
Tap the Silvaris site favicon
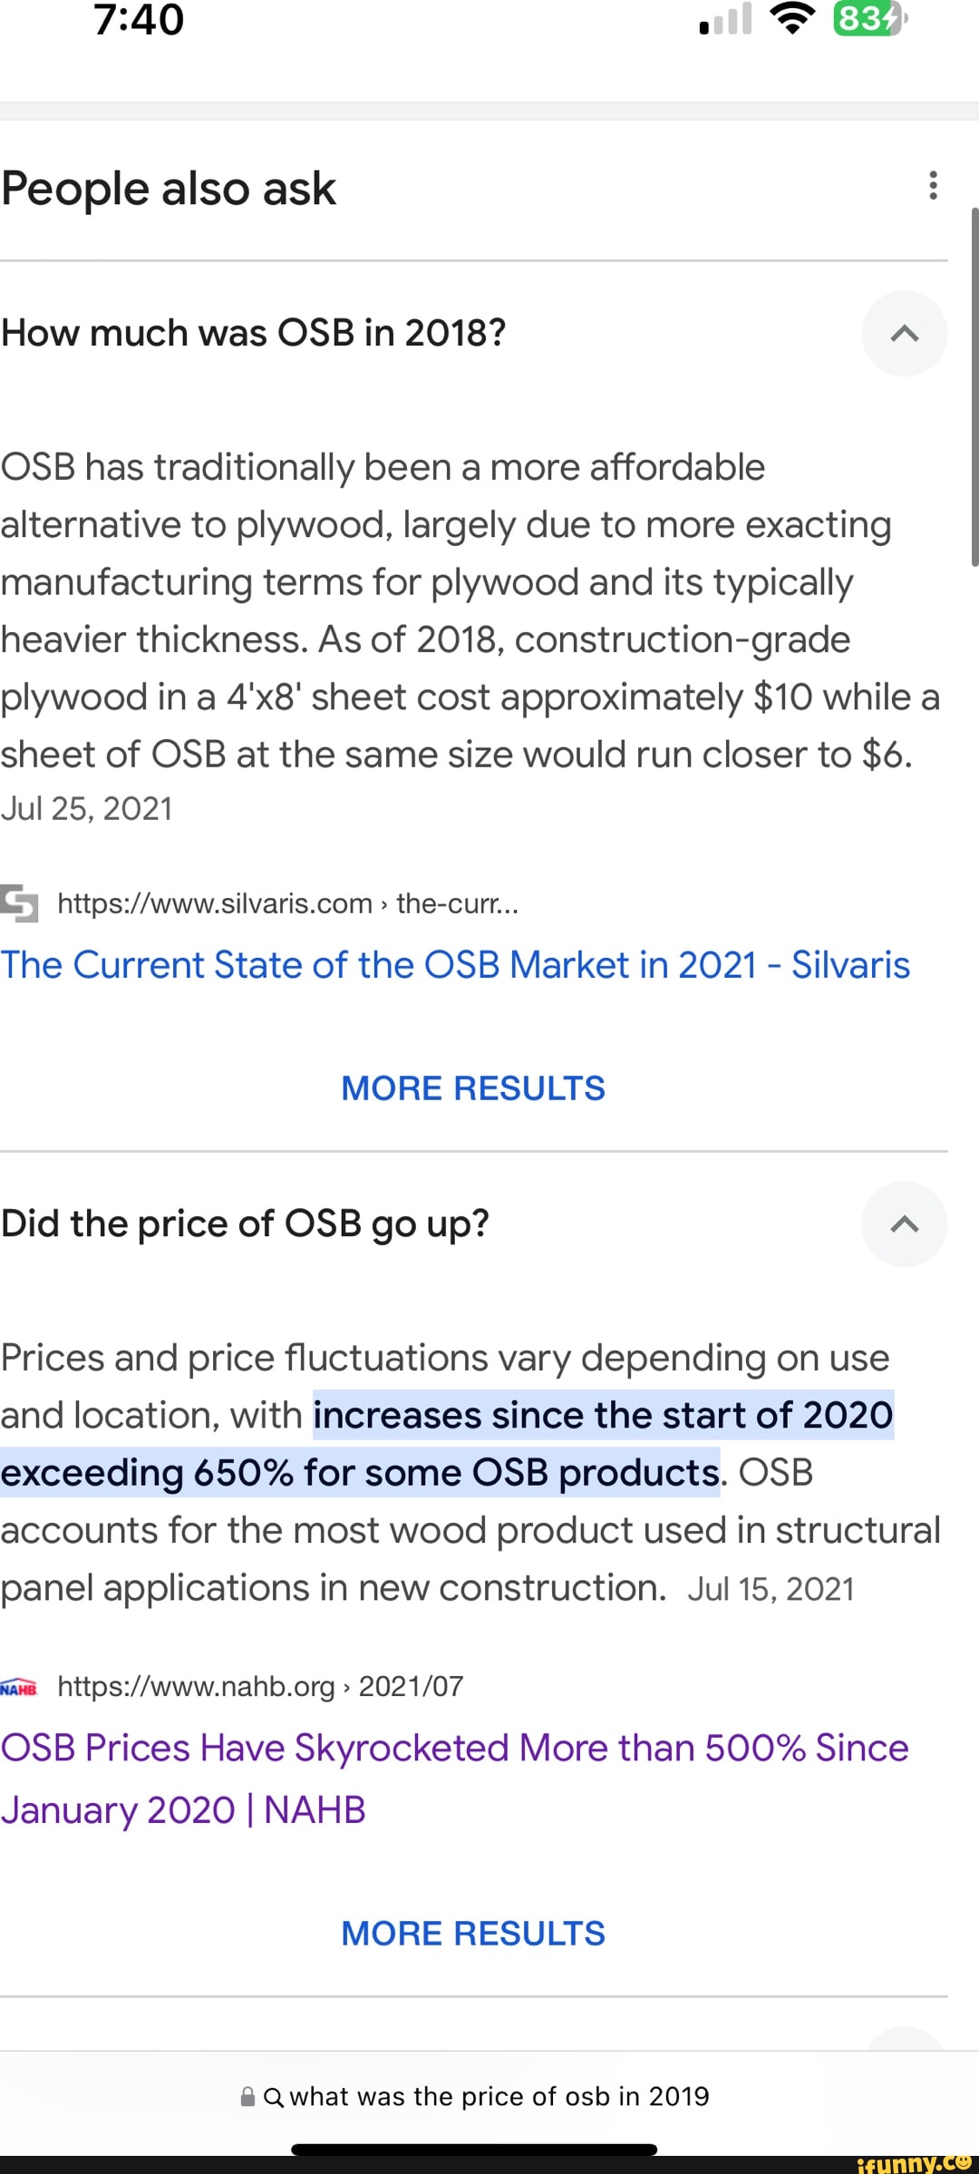20,903
